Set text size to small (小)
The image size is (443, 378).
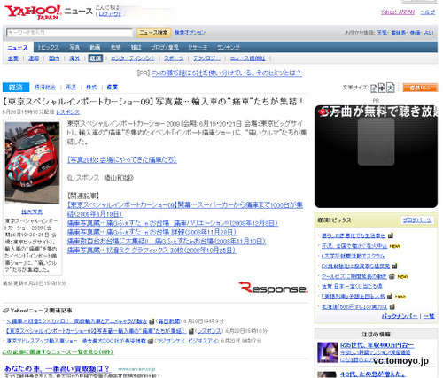coord(374,88)
